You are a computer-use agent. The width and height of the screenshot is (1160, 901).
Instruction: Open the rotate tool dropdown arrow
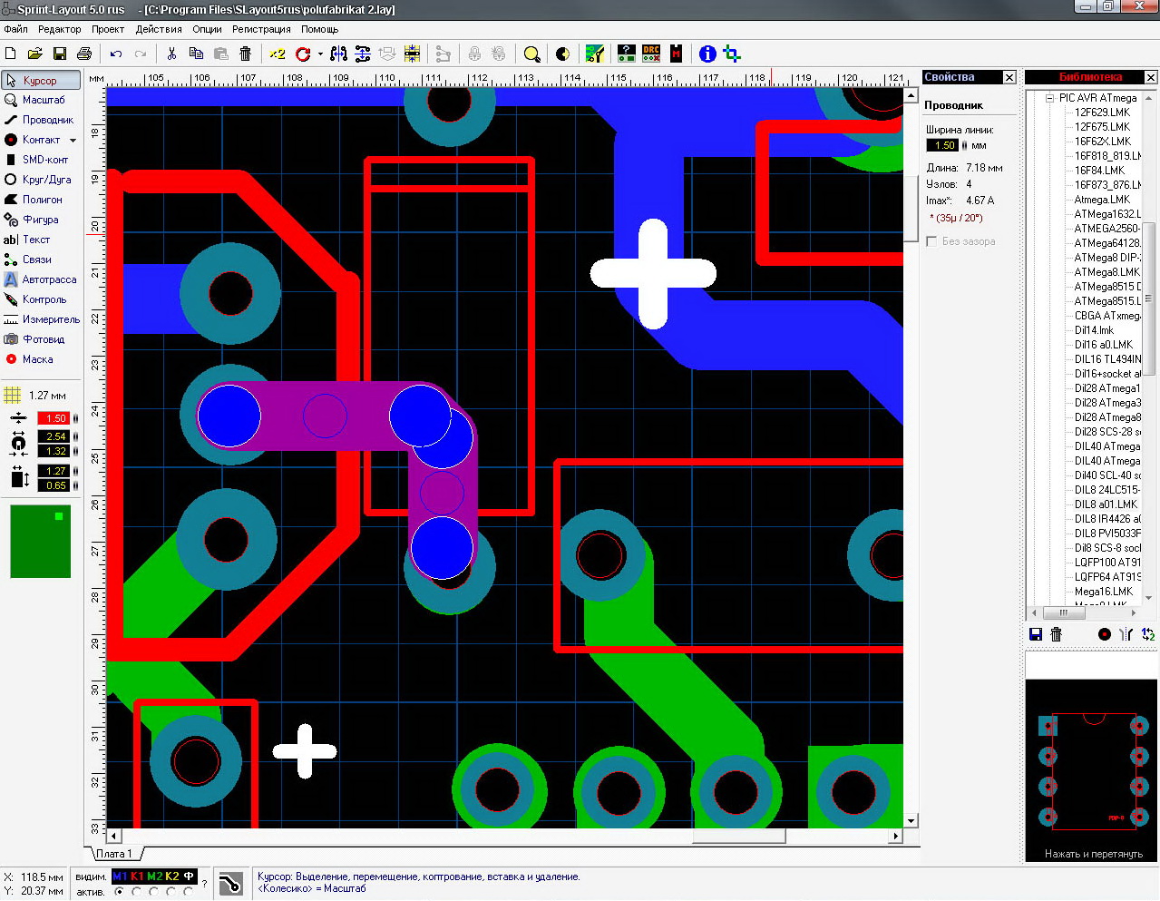coord(320,54)
